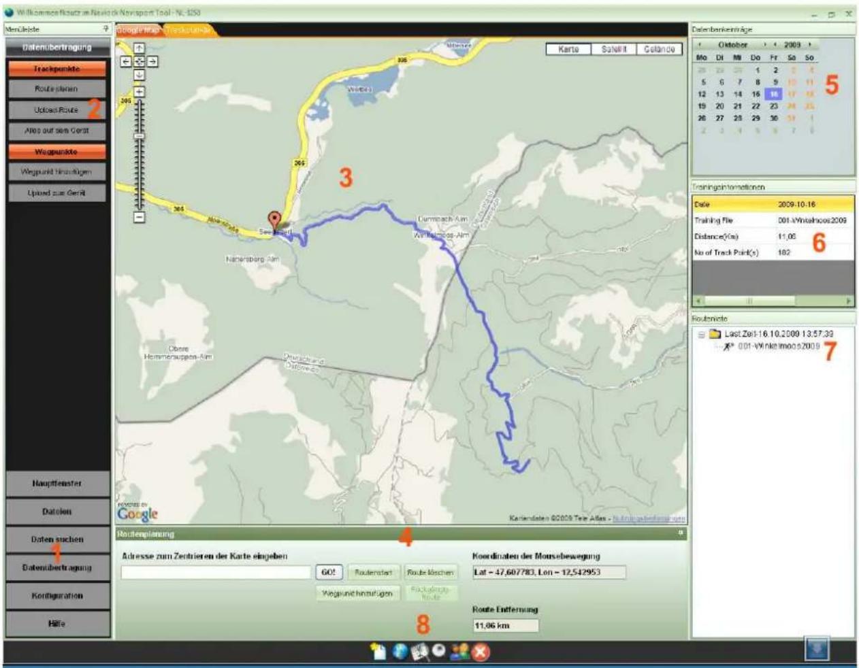
Task: Click the Google logo on the map
Action: (x=137, y=514)
